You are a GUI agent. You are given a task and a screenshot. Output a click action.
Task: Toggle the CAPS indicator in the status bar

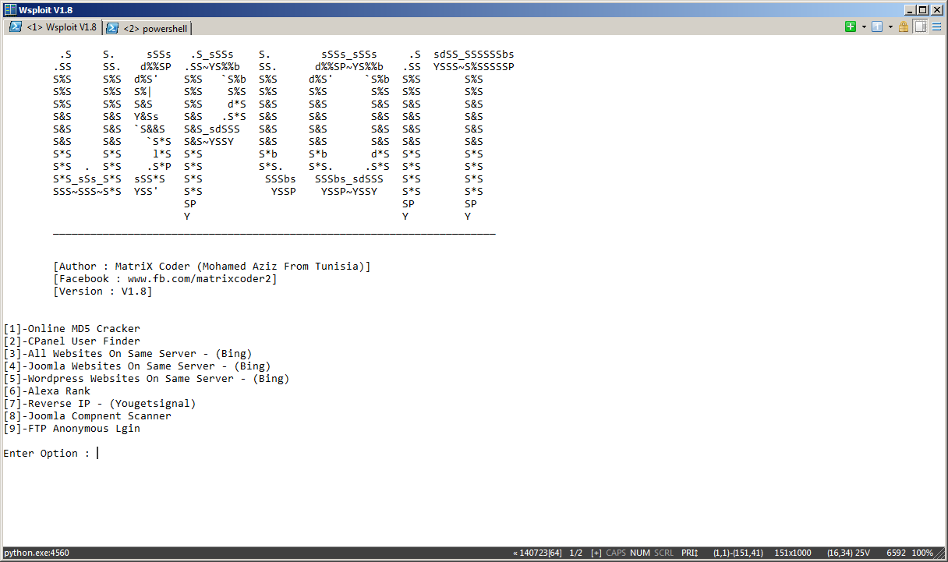pyautogui.click(x=615, y=553)
